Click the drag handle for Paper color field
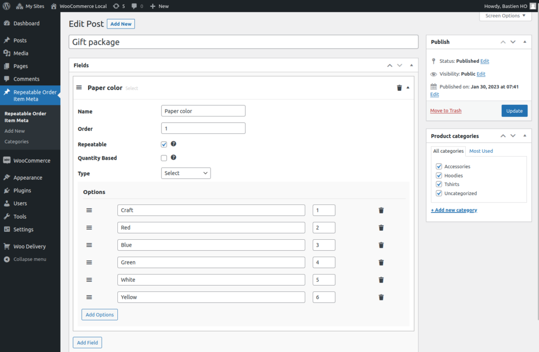Viewport: 539px width, 352px height. pyautogui.click(x=79, y=88)
